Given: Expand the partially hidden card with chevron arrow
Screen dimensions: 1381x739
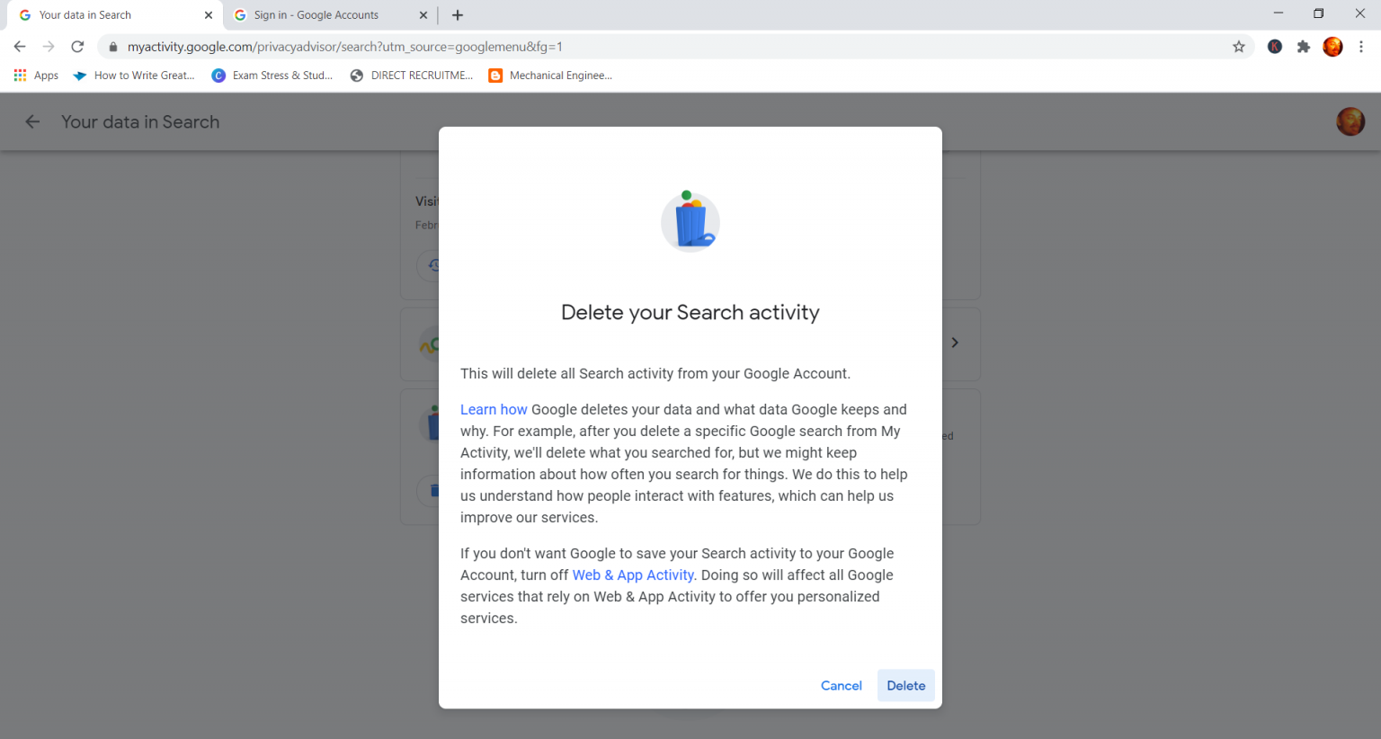Looking at the screenshot, I should coord(955,343).
